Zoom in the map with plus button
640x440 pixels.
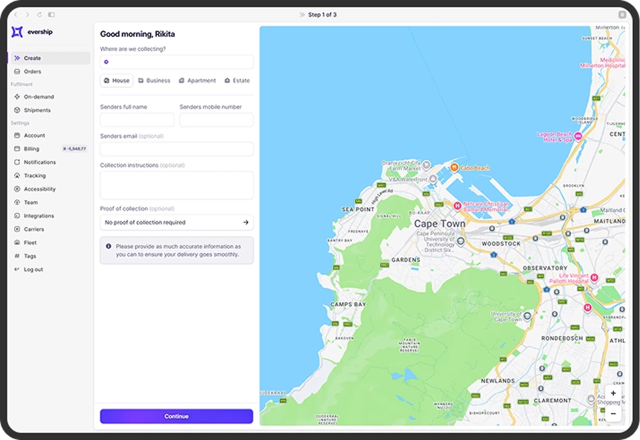click(x=613, y=393)
